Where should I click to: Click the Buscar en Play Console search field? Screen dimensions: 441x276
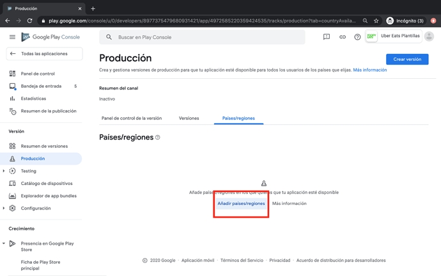tap(205, 37)
